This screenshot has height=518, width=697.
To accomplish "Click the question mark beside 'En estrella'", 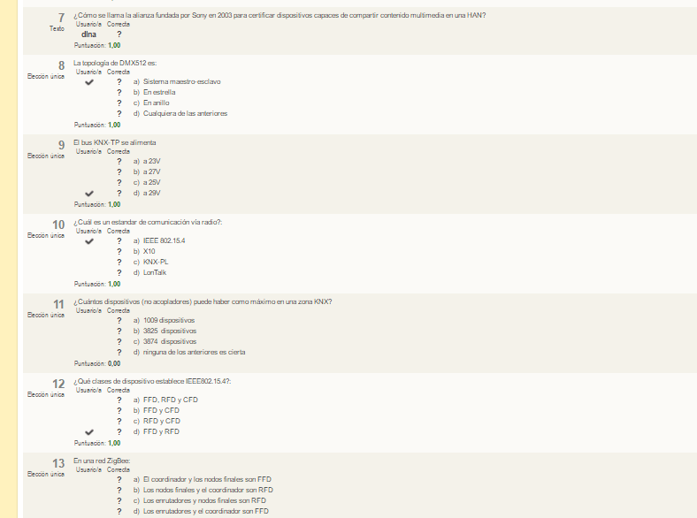I will coord(119,93).
